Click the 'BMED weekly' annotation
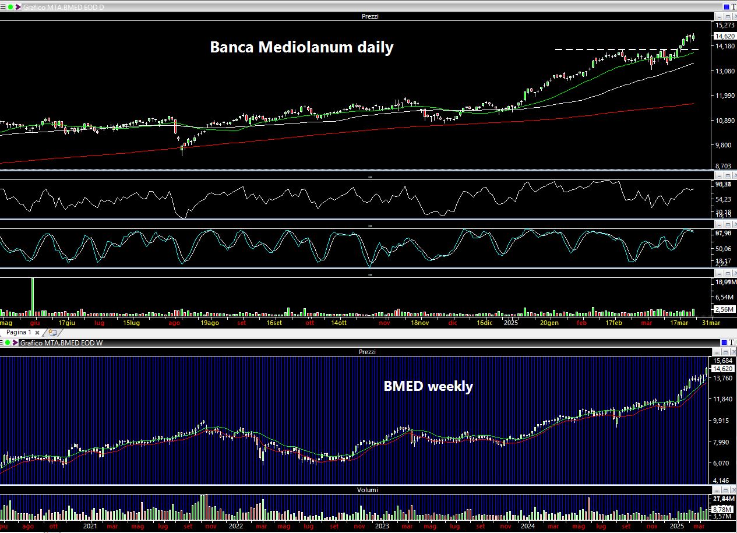737x533 pixels. click(x=428, y=386)
